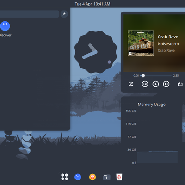185x185 pixels.
Task: Click the remaining time -2:35
Action: click(x=176, y=76)
